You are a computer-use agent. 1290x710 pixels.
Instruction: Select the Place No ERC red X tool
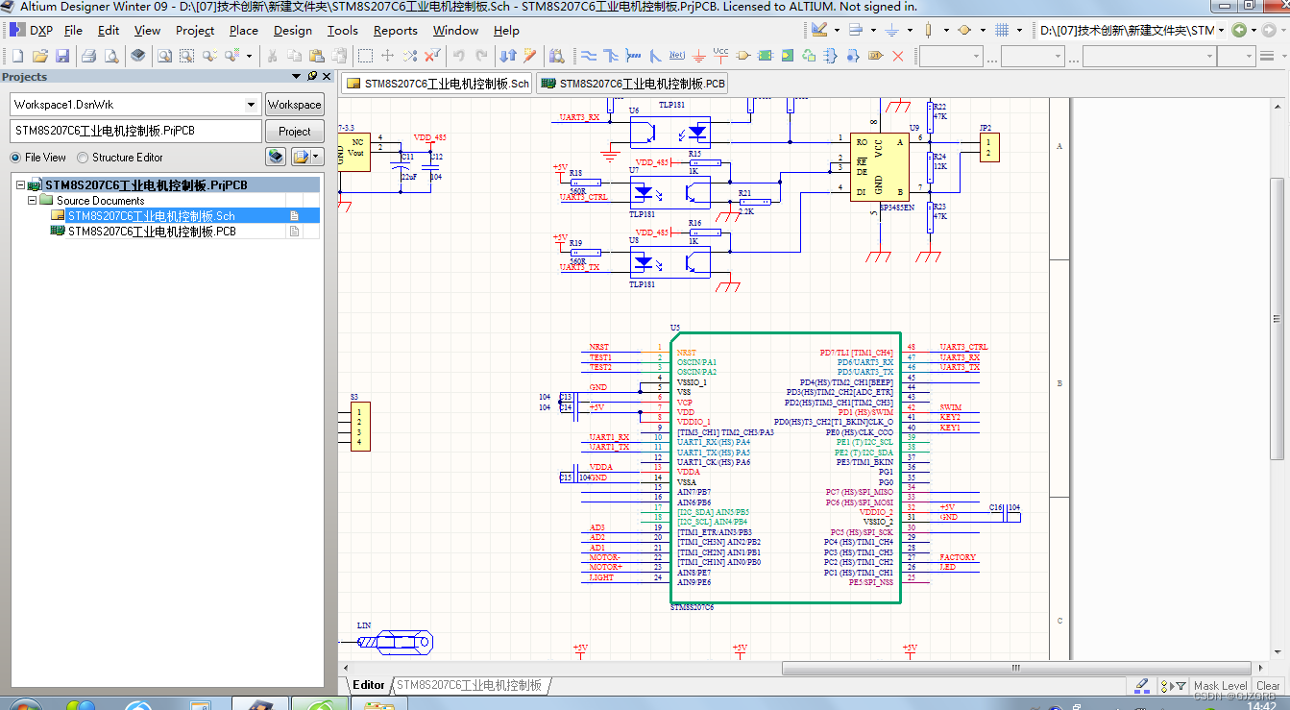point(898,56)
